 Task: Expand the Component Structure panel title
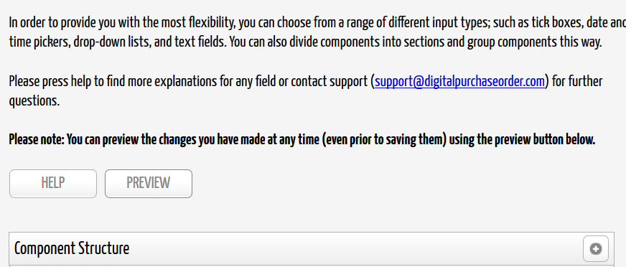[72, 248]
